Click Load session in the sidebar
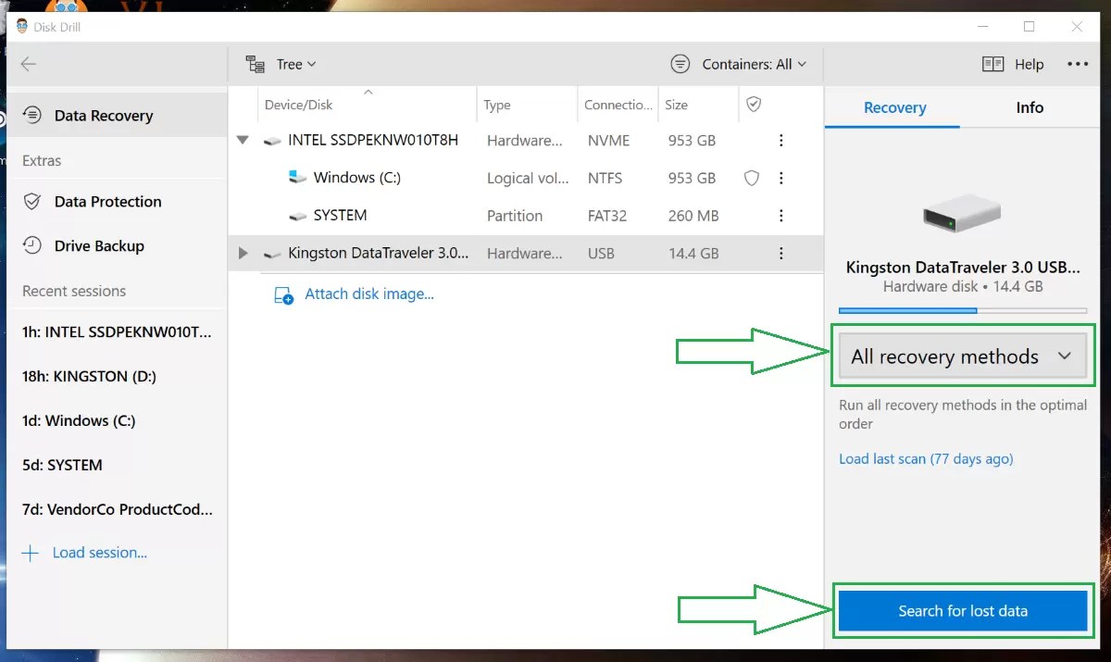 point(99,552)
